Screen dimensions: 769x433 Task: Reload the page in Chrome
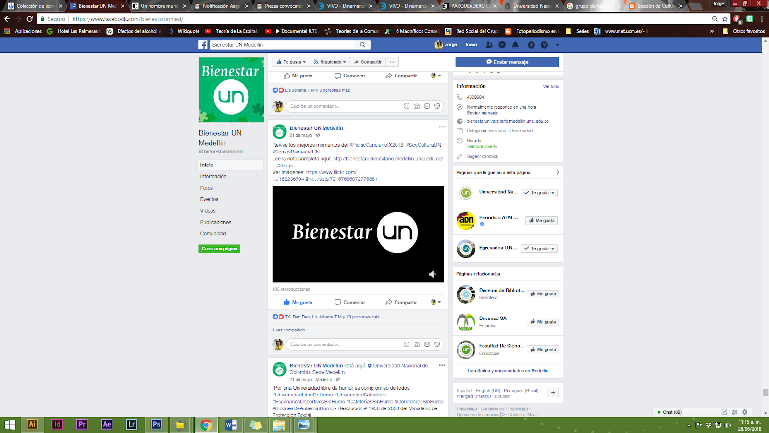click(x=29, y=19)
